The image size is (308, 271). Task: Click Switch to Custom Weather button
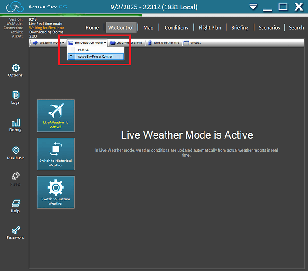(56, 192)
